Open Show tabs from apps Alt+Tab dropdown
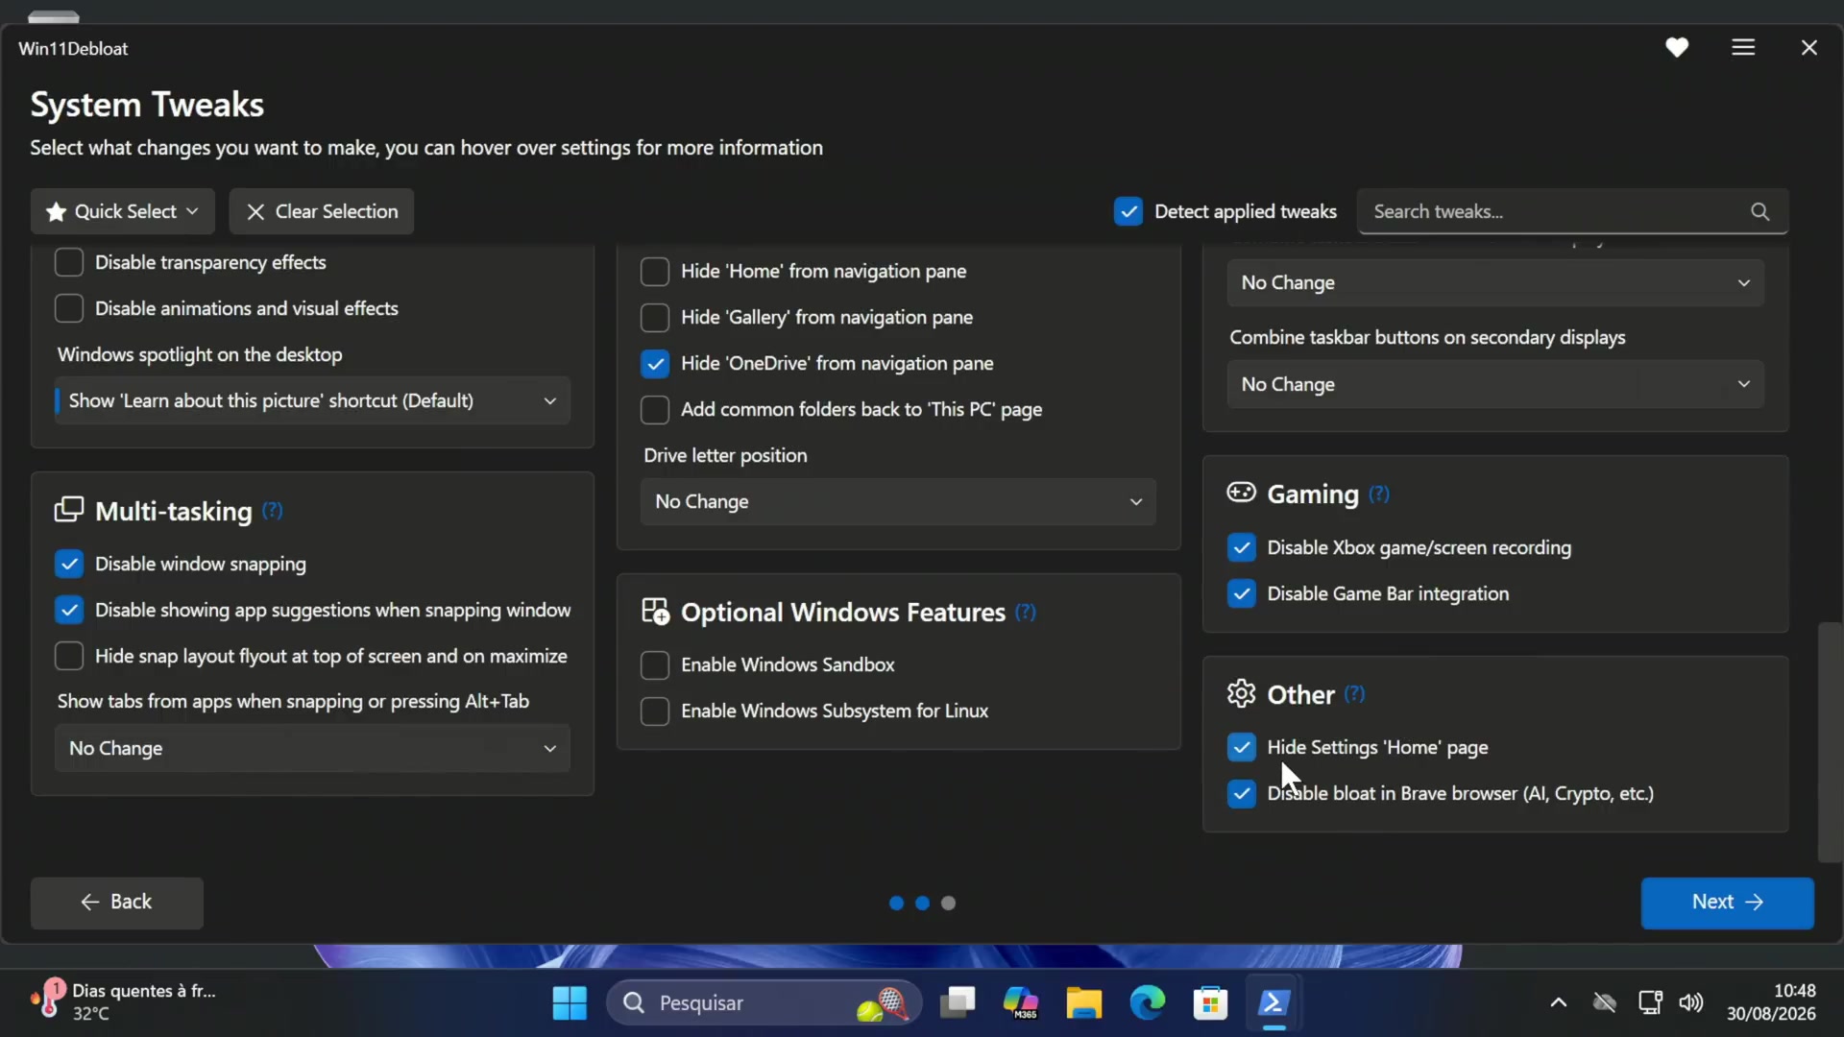This screenshot has height=1037, width=1844. point(312,748)
